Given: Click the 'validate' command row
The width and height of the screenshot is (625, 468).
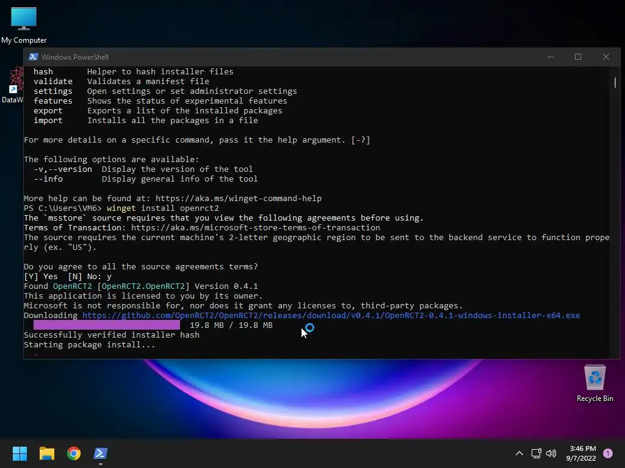Looking at the screenshot, I should coord(121,81).
